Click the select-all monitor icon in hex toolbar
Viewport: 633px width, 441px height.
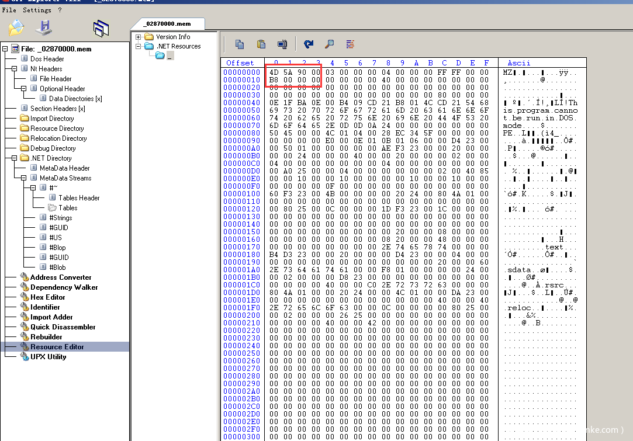[282, 44]
